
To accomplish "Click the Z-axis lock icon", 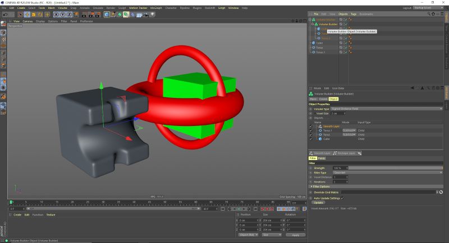I will point(68,15).
